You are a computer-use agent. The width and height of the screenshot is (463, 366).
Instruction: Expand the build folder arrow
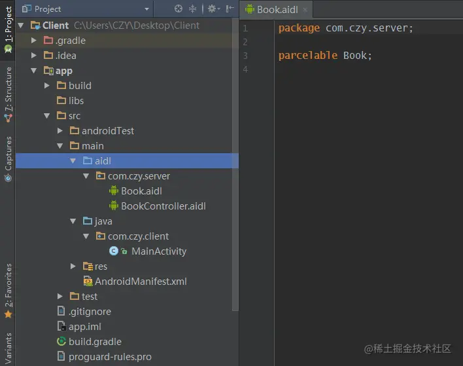tap(47, 86)
